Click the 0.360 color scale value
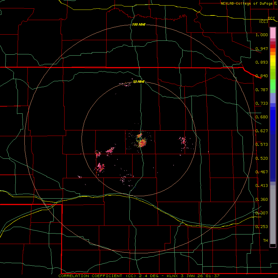 click(x=262, y=200)
